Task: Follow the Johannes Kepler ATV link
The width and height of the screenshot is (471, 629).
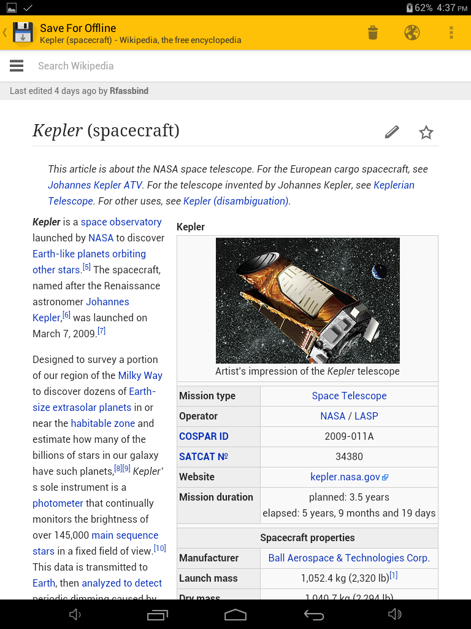Action: click(95, 185)
